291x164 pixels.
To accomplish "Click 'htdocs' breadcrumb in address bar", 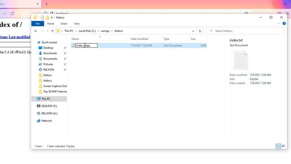I will (119, 31).
